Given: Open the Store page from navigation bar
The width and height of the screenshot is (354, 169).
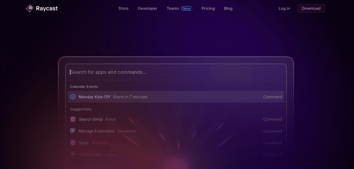Looking at the screenshot, I should click(x=124, y=8).
